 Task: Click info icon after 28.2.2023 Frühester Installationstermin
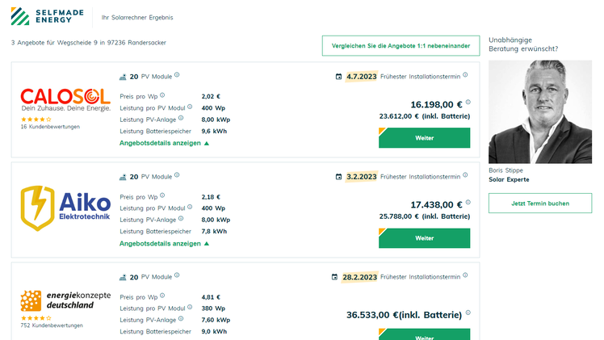[x=465, y=275]
